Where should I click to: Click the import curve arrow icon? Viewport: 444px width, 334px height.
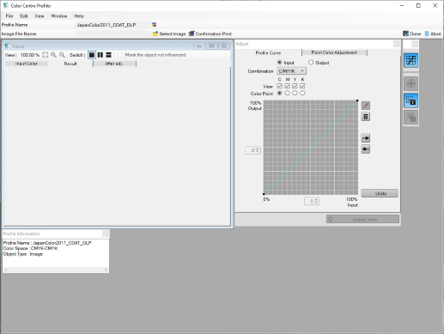(366, 138)
